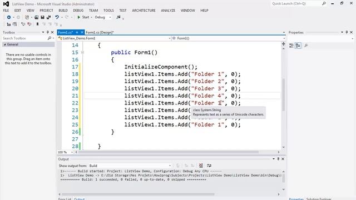Click the Save icon in the toolbar
This screenshot has width=356, height=200.
click(x=42, y=17)
